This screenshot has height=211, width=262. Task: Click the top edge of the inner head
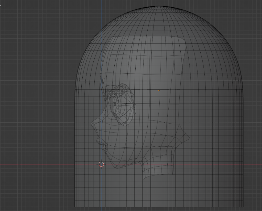(x=143, y=37)
